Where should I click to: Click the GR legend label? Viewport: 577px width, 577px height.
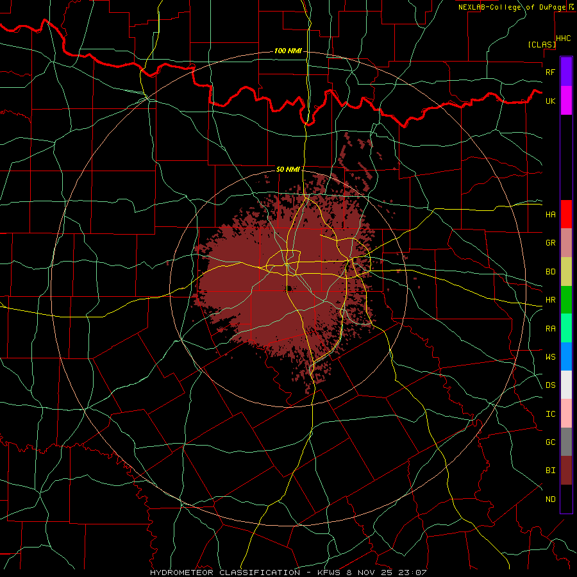(551, 243)
